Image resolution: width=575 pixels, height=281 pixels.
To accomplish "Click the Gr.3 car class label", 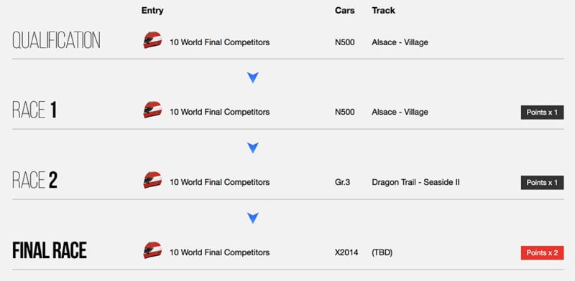I will pos(342,182).
